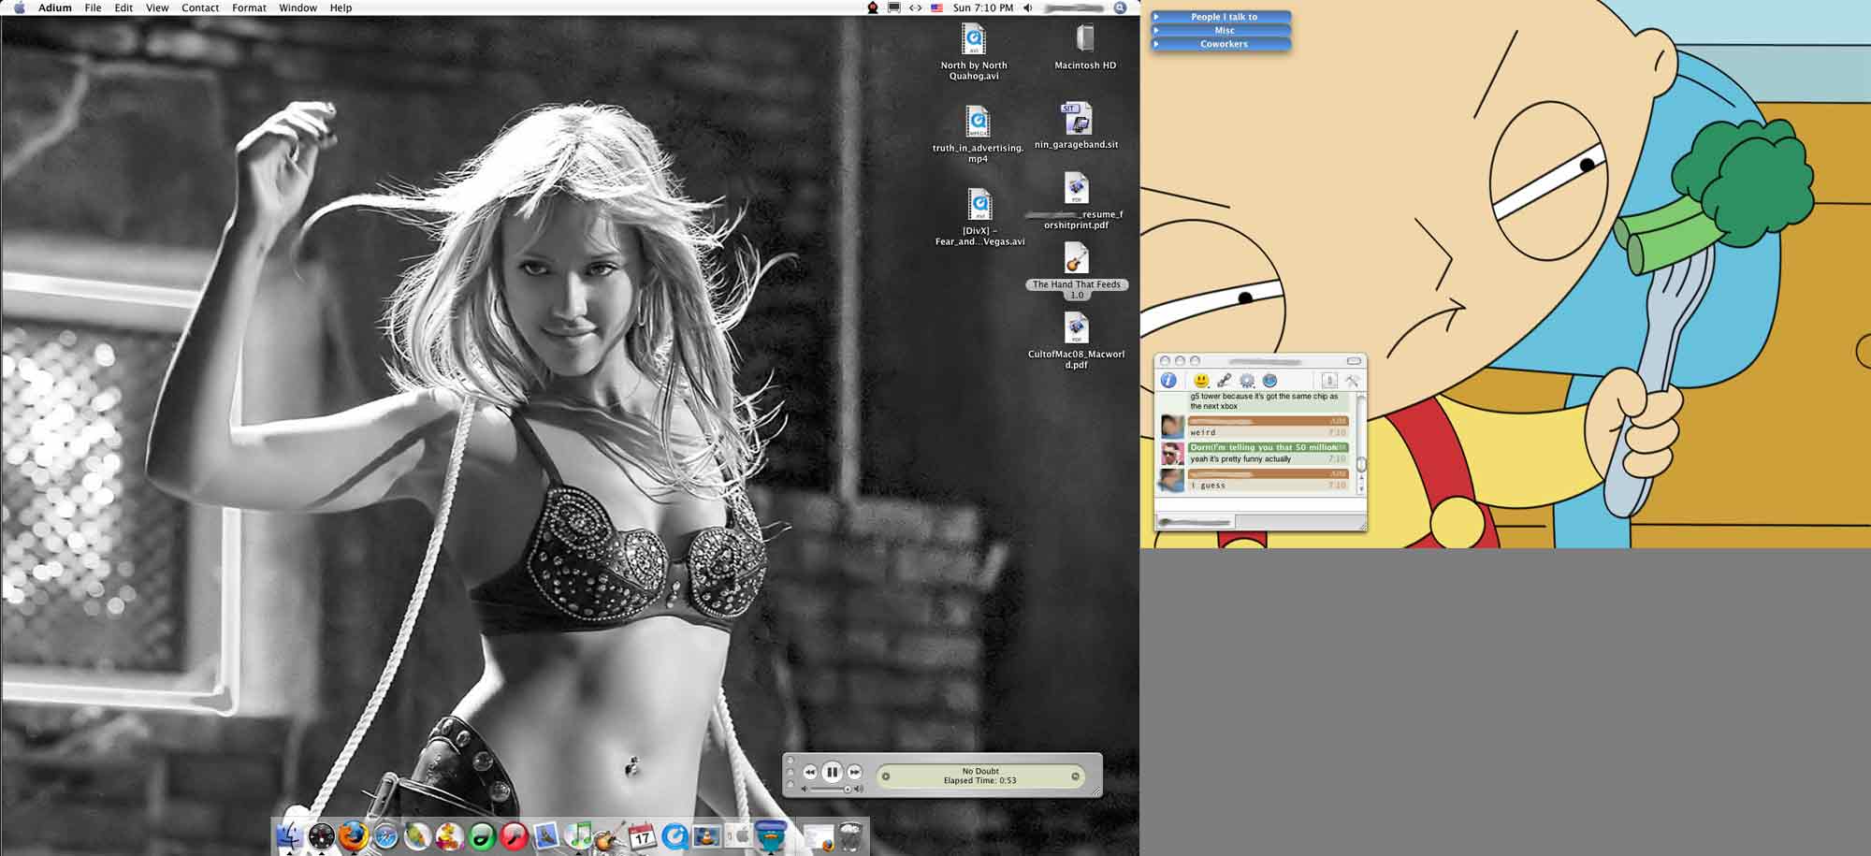Open the Window menu

(297, 7)
